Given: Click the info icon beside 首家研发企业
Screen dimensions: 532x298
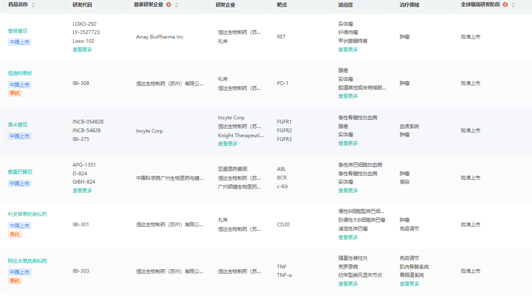Looking at the screenshot, I should click(169, 5).
